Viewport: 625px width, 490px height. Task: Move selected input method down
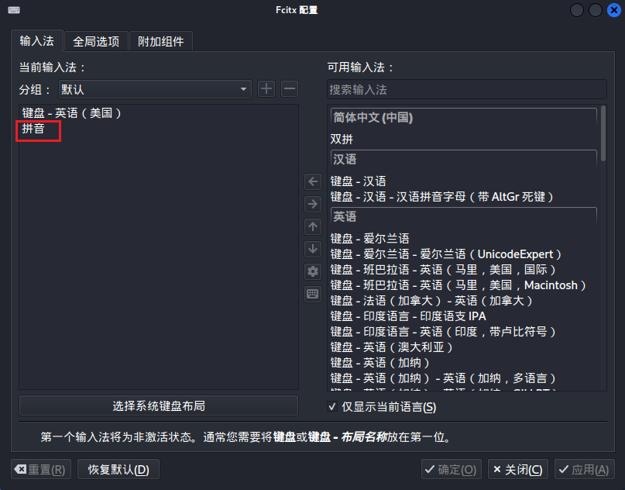[x=313, y=249]
